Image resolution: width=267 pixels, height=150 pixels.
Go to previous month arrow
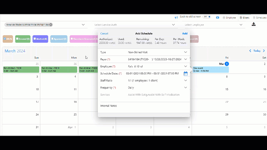(x=250, y=51)
